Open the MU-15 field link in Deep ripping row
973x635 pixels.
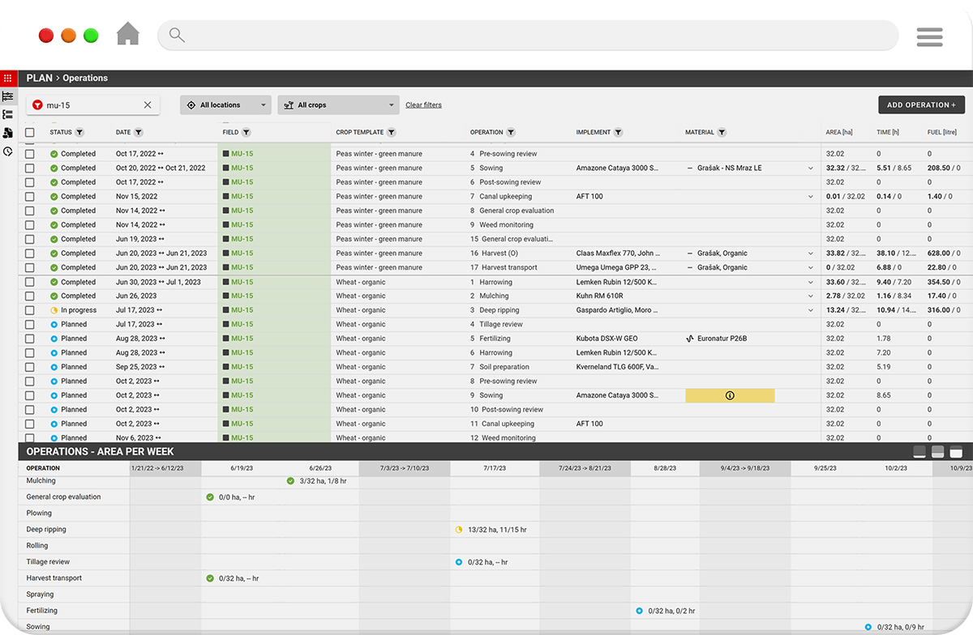pyautogui.click(x=242, y=310)
